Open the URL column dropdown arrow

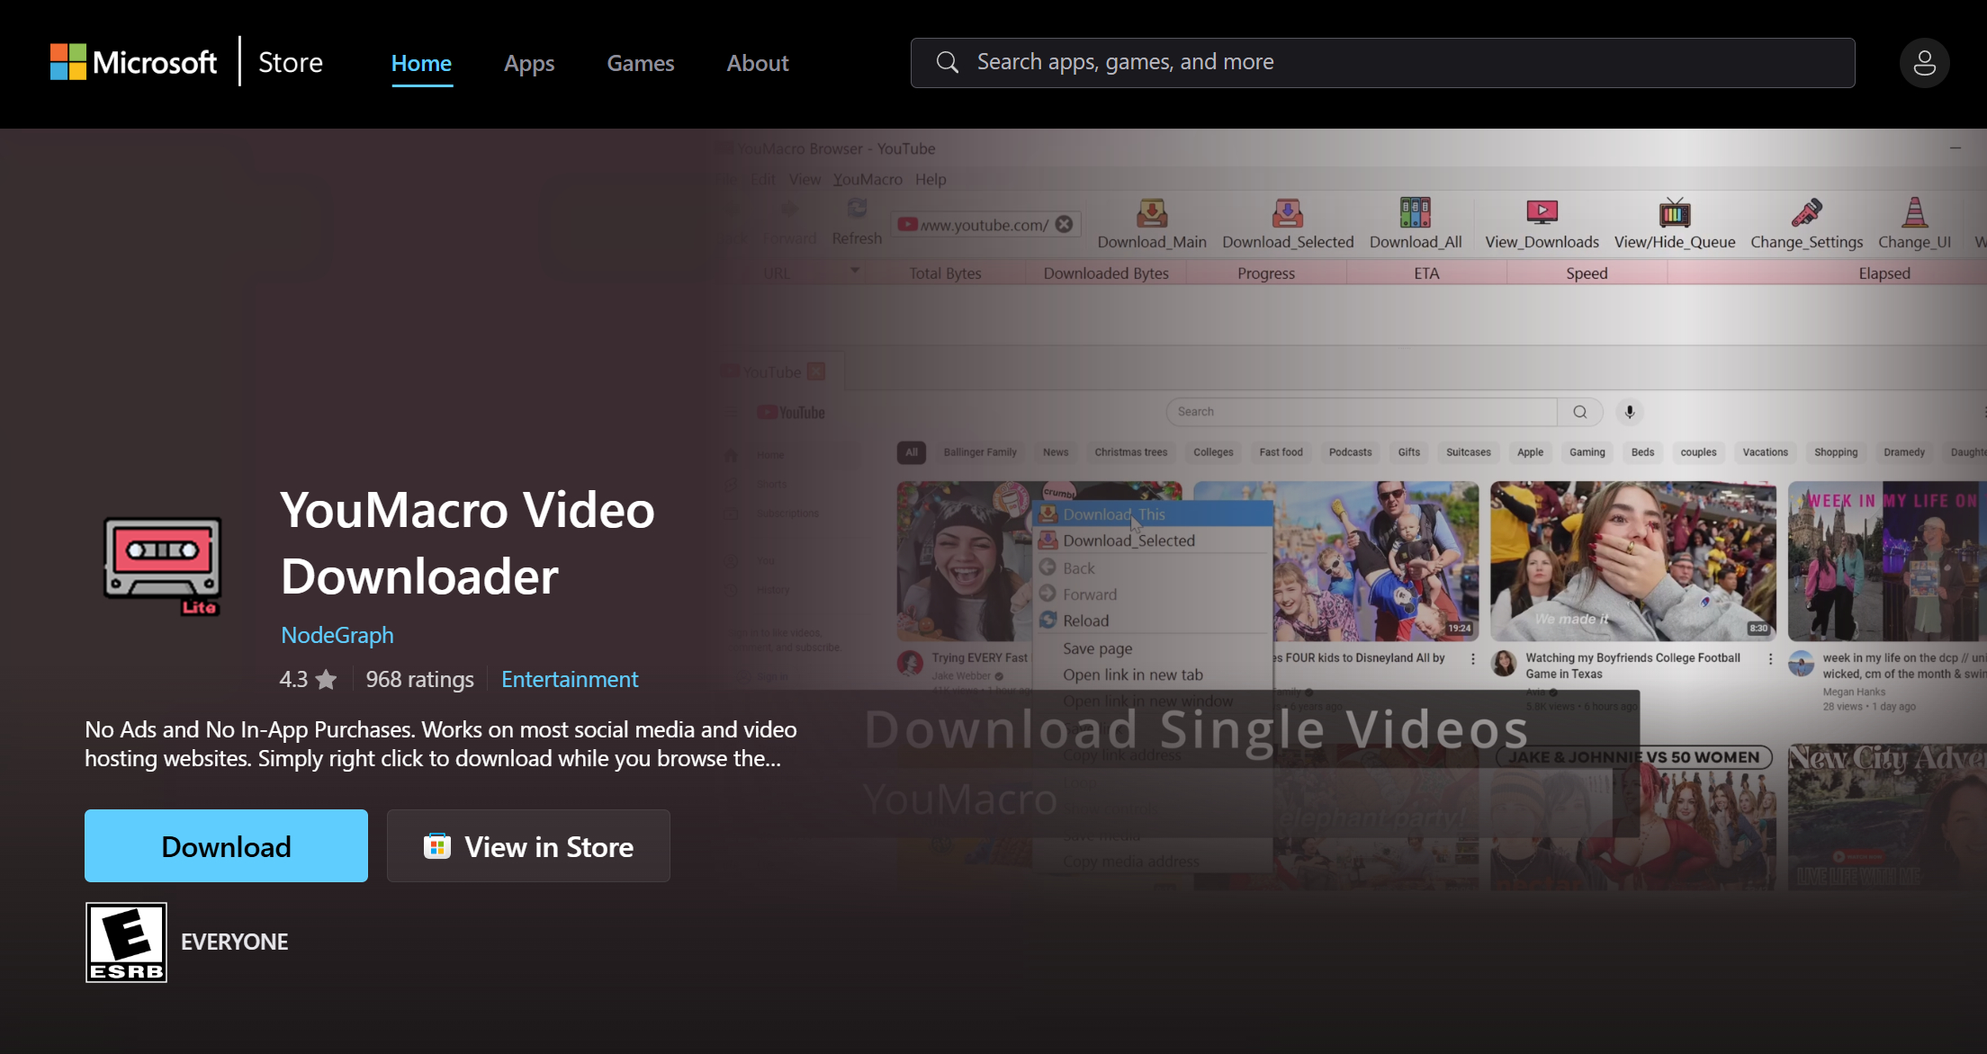click(853, 272)
